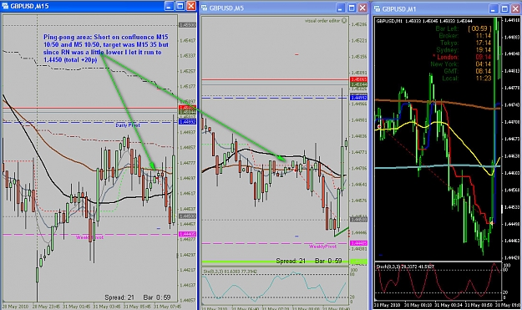Select the 'visual order editor' label
The image size is (522, 310).
coord(322,21)
